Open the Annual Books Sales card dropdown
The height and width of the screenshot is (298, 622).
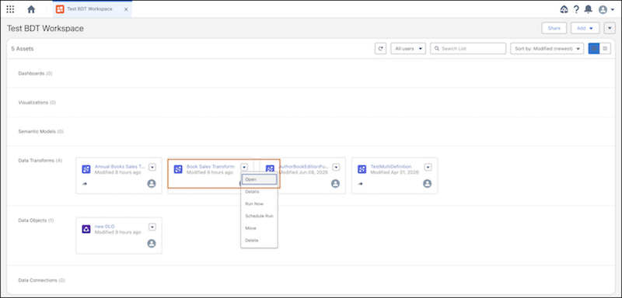tap(152, 168)
